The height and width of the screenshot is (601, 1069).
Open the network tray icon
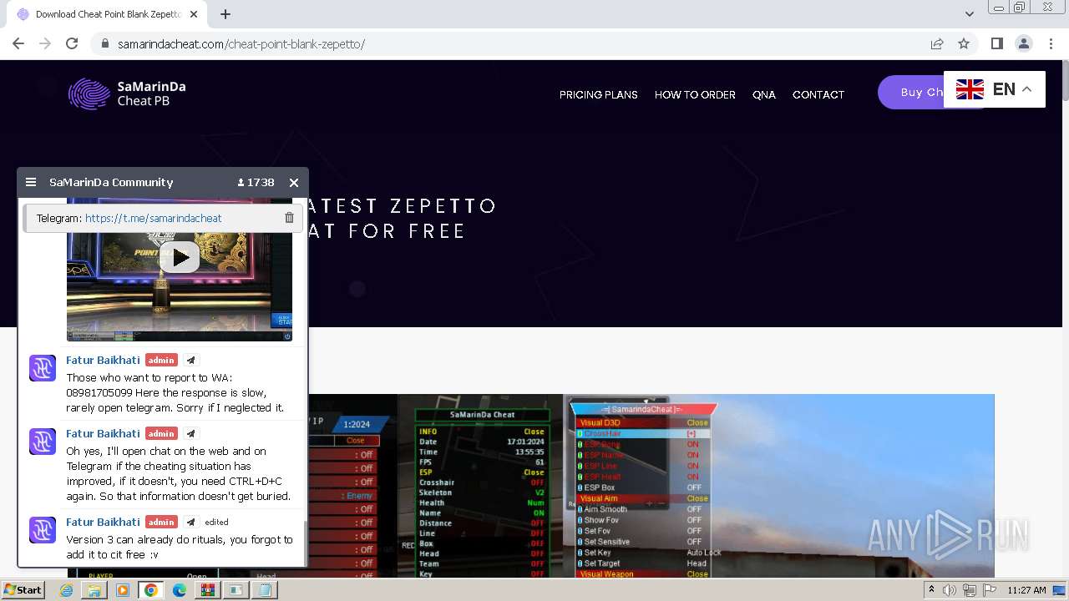(969, 590)
